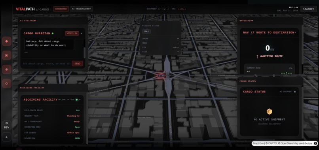Viewport: 319px width, 150px height.
Task: Open the MapLibre attribution link
Action: pos(258,144)
